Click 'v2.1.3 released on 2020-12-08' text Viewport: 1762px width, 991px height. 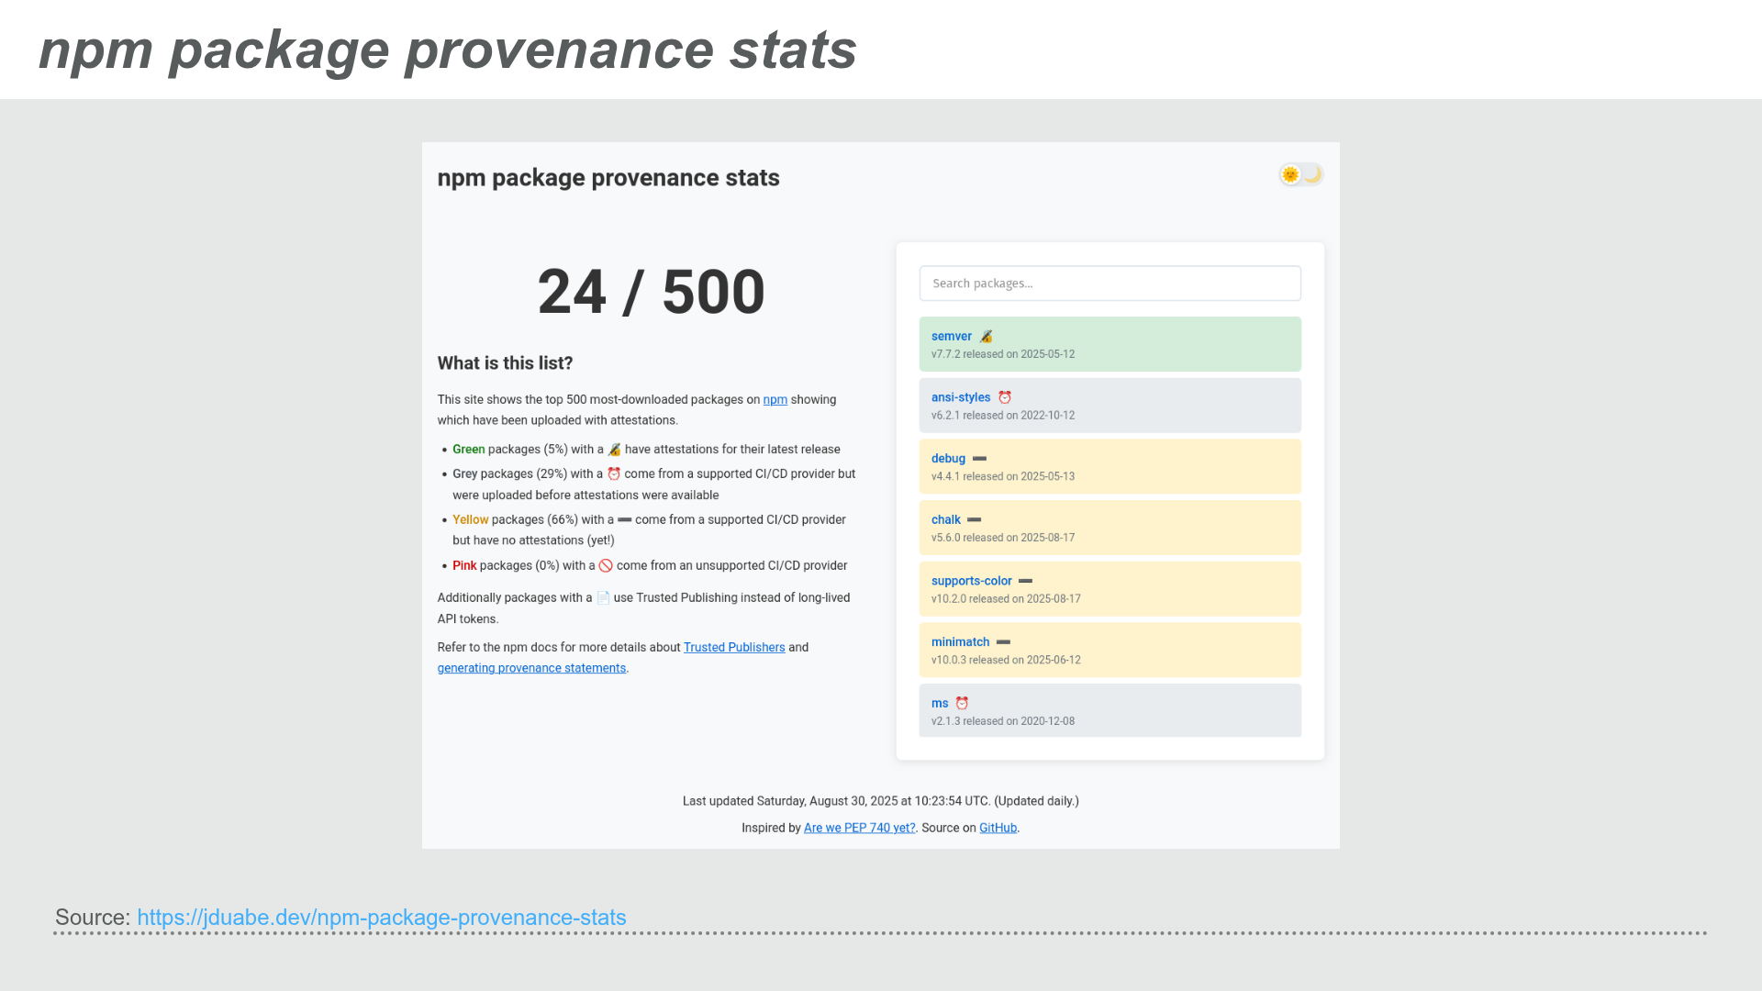[1002, 721]
